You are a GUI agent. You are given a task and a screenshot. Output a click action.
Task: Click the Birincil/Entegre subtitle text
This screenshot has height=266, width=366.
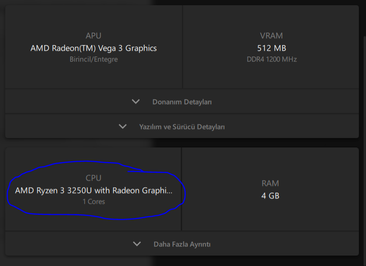tap(94, 59)
